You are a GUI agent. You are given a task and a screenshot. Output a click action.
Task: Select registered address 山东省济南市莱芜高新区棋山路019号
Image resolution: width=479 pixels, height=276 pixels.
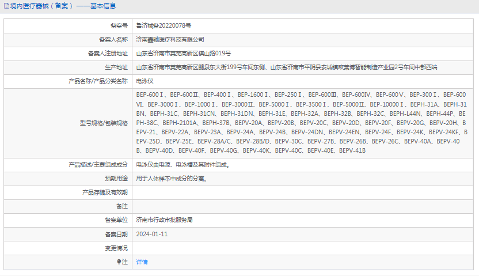[x=184, y=53]
